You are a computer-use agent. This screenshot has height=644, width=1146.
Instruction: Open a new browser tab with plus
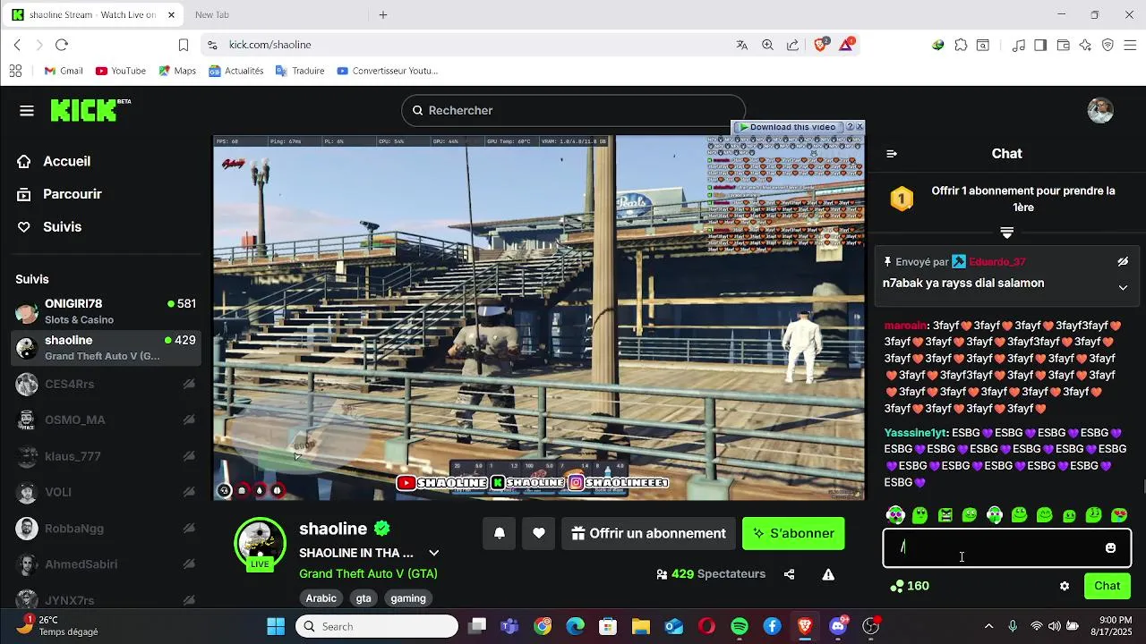(382, 15)
